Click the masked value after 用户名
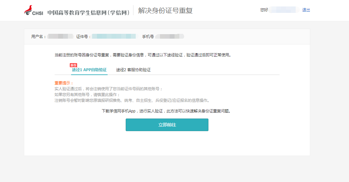The width and height of the screenshot is (349, 182). click(60, 37)
